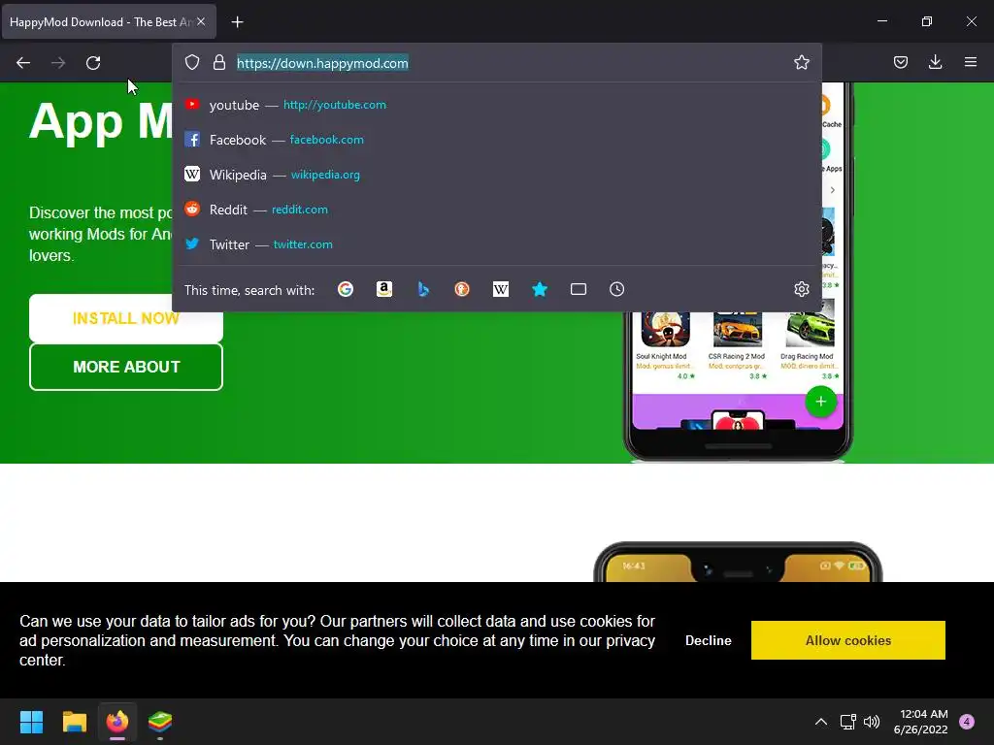Choose the youtube suggestion
This screenshot has height=745, width=994.
[497, 105]
